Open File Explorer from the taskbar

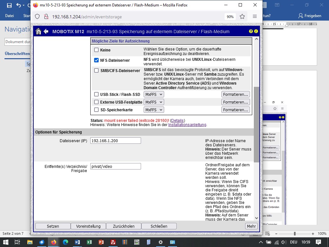point(30,242)
